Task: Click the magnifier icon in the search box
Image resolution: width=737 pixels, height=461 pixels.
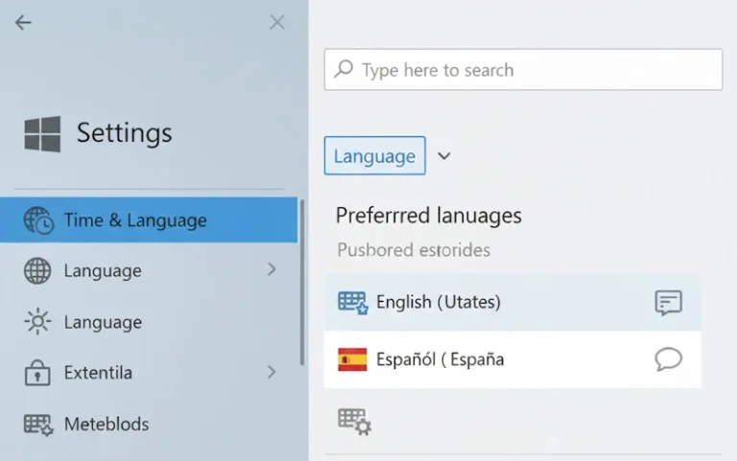Action: pos(344,70)
